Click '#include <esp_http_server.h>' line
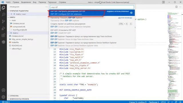Viewport: 183px width, 103px height. (75, 68)
